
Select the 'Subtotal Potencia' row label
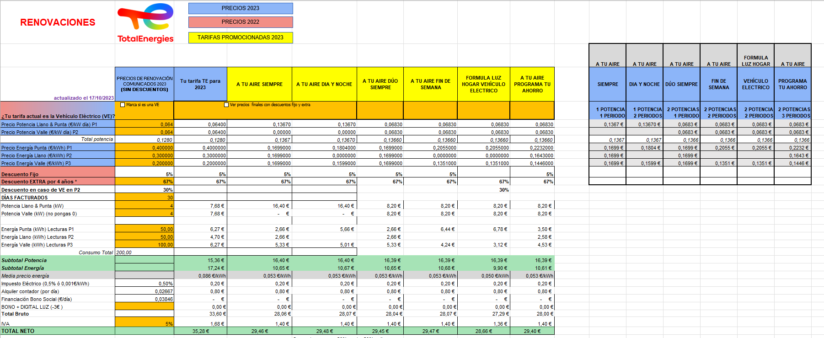click(58, 260)
